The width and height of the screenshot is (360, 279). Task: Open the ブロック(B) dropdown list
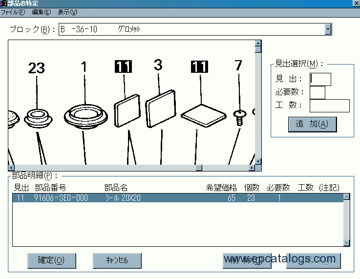[x=328, y=29]
